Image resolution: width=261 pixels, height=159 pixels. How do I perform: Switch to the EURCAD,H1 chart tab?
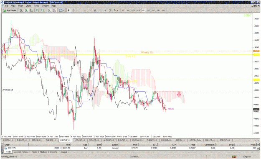(x=137, y=140)
